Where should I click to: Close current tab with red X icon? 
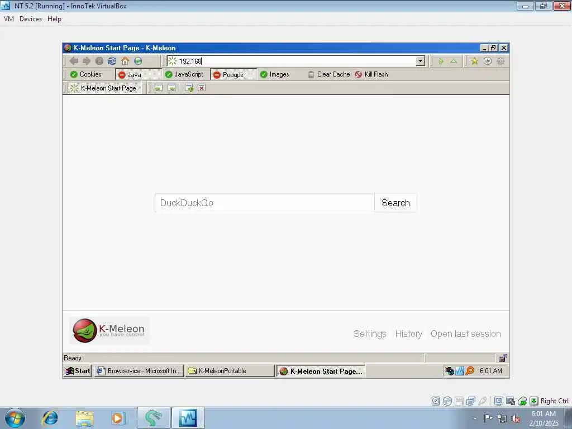(x=202, y=88)
